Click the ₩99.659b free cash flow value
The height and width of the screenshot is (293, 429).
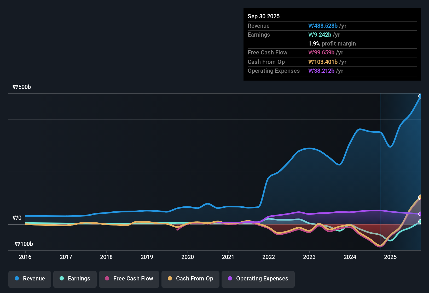click(x=321, y=53)
